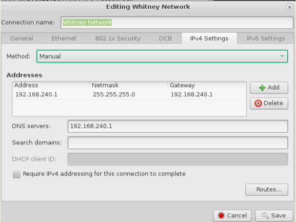Close the Editing Whitney Network dialog
This screenshot has width=296, height=222.
click(289, 7)
